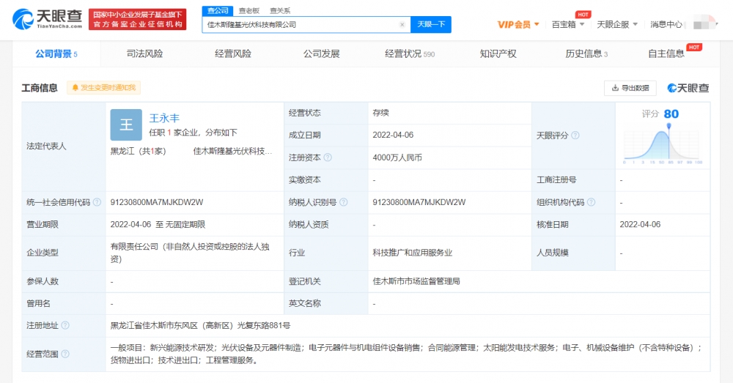
Task: Clear the search box with the X icon
Action: click(402, 25)
